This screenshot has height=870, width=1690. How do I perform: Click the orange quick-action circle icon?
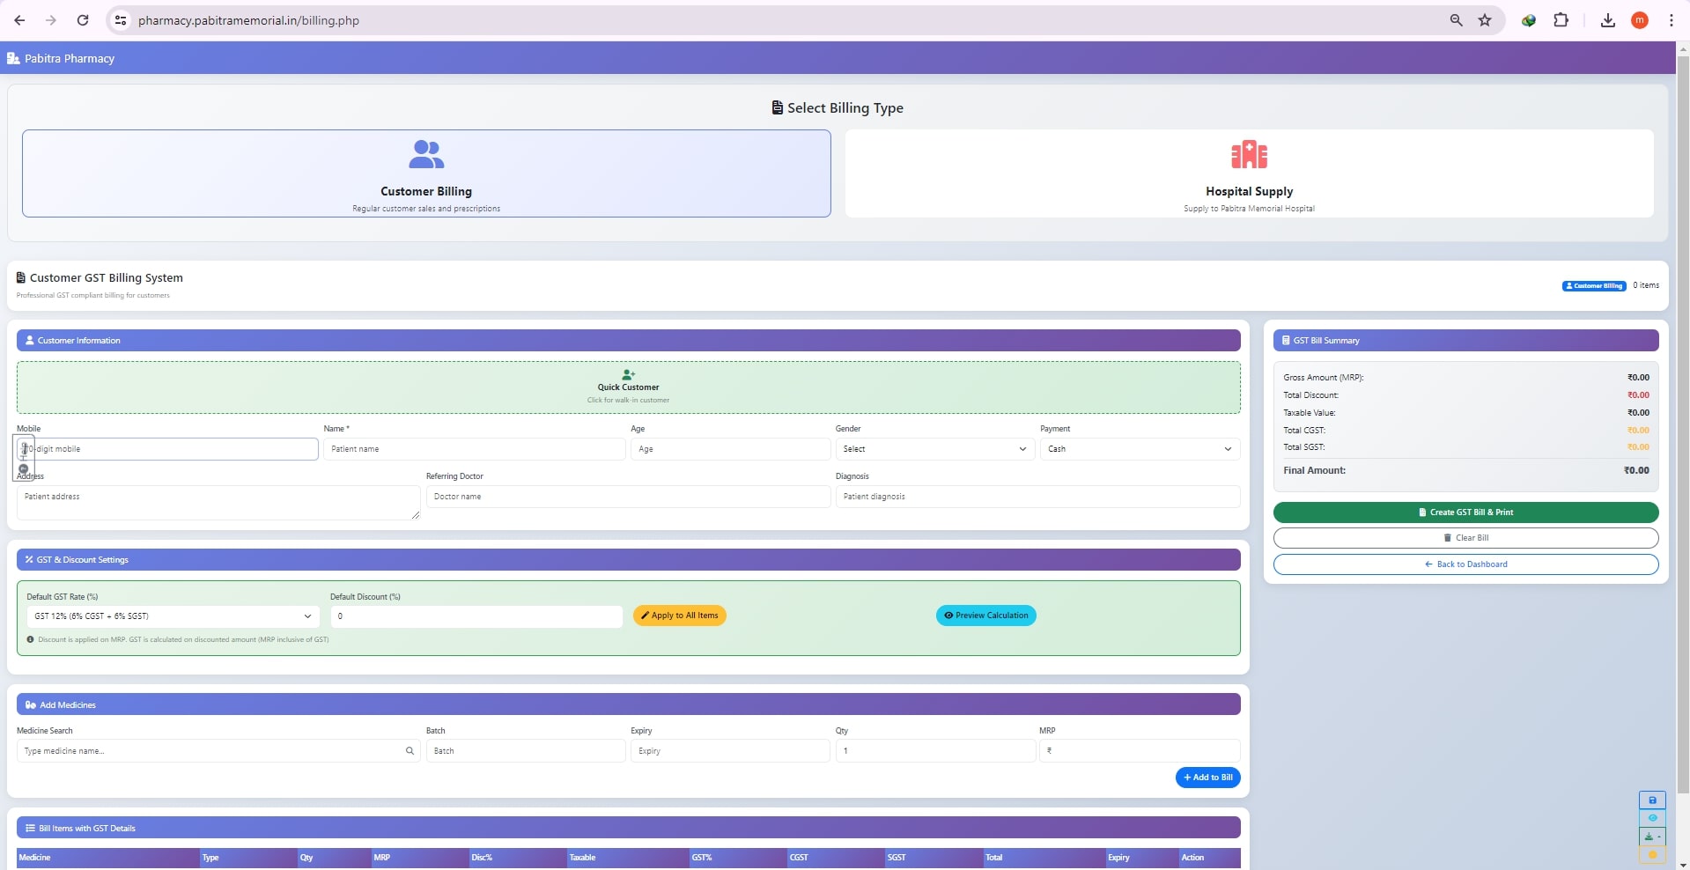[x=1654, y=853]
